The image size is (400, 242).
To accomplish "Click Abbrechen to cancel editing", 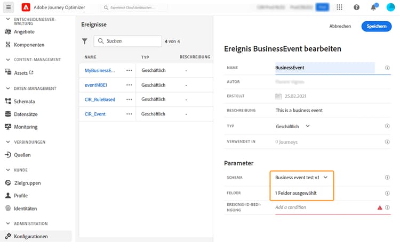I will (340, 26).
